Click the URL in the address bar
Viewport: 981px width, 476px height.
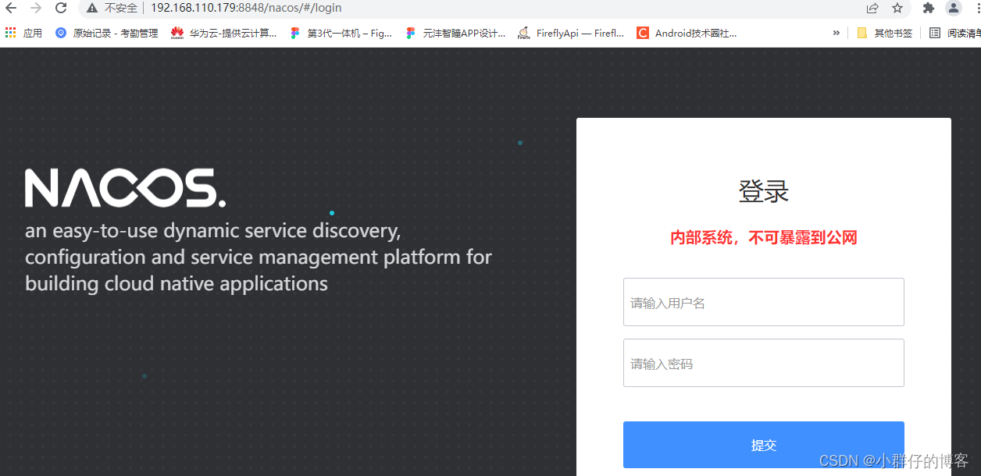pyautogui.click(x=246, y=8)
